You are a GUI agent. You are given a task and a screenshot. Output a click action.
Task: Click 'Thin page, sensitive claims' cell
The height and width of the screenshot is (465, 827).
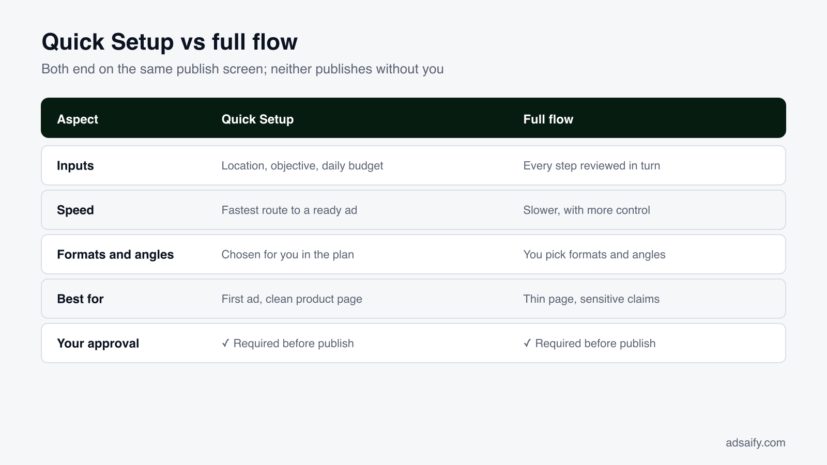(x=591, y=299)
